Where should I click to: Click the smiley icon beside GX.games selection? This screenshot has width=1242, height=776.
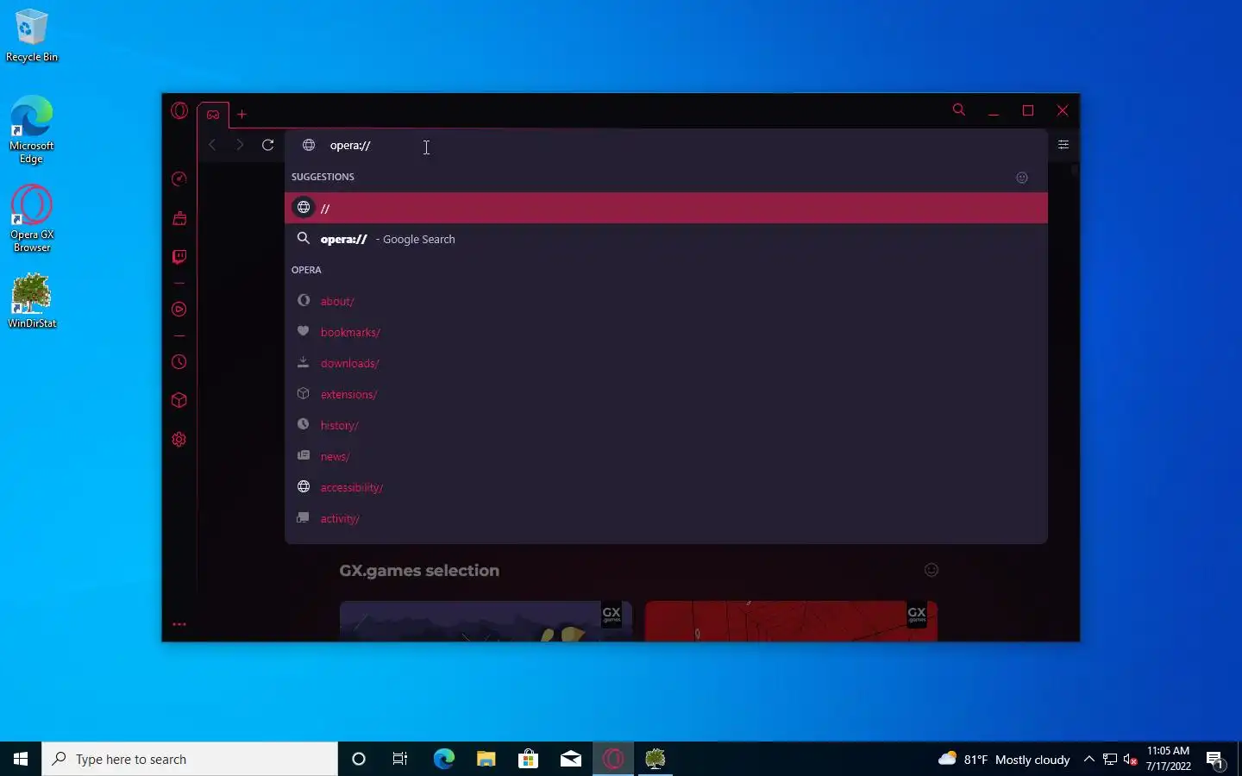(x=931, y=570)
